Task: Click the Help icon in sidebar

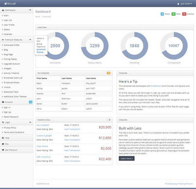Action: (3, 138)
